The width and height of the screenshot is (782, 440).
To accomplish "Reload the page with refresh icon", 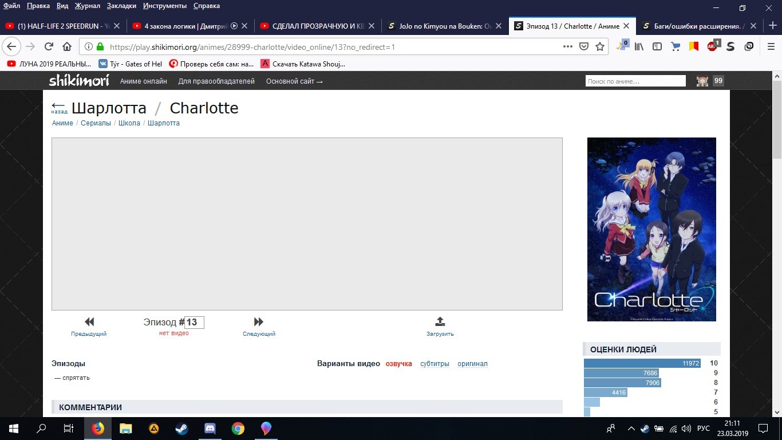I will (49, 47).
